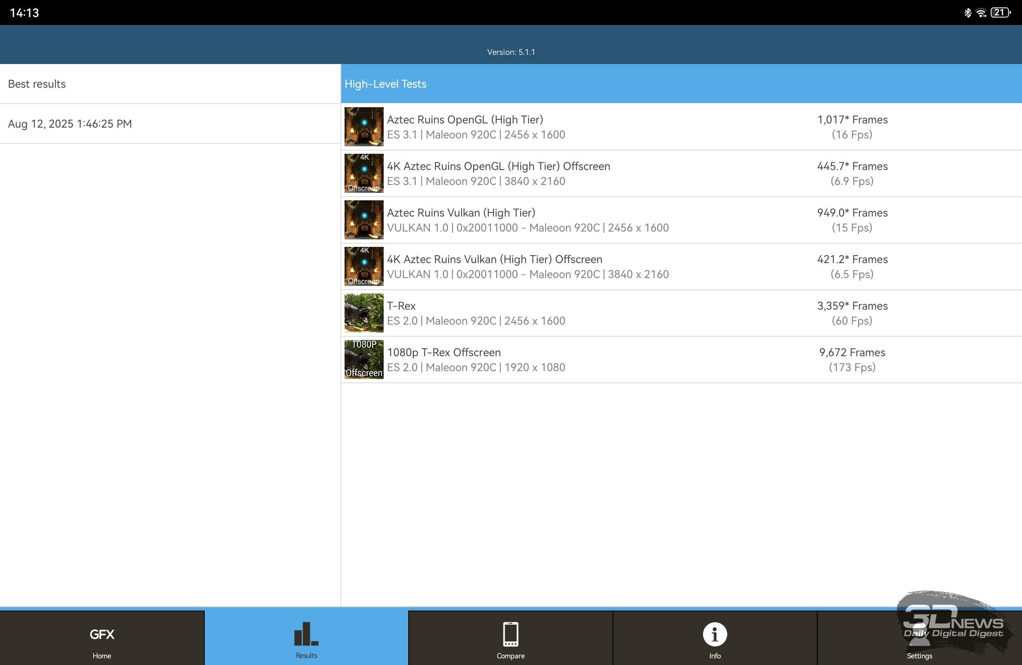The image size is (1022, 665).
Task: Click the 3,359* Frames score
Action: [x=852, y=306]
